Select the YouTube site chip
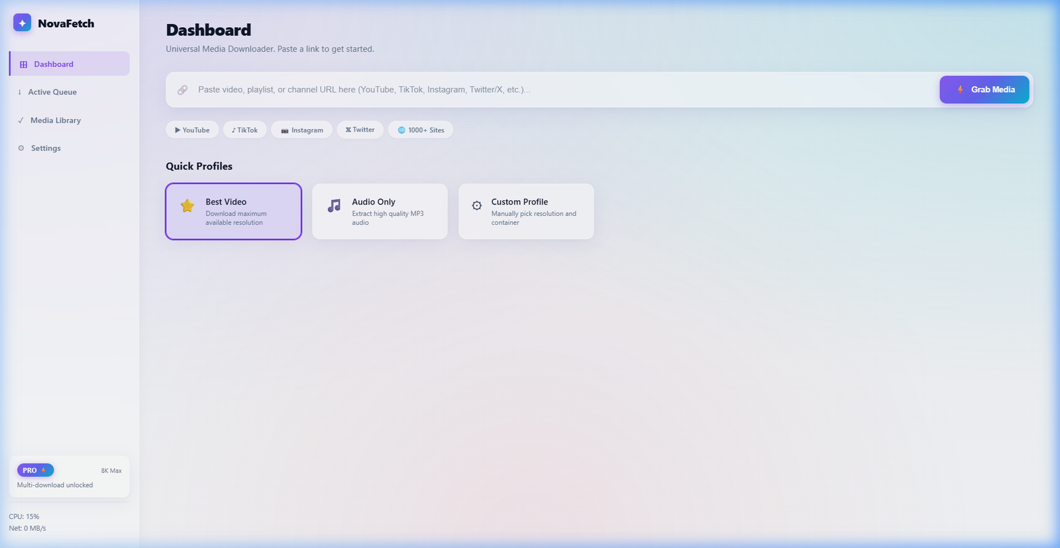This screenshot has height=548, width=1060. coord(192,130)
